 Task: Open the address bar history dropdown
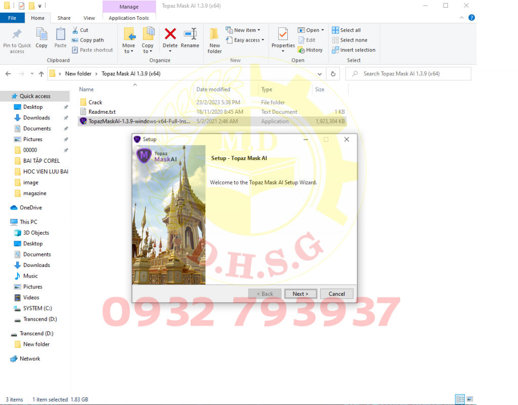point(320,74)
